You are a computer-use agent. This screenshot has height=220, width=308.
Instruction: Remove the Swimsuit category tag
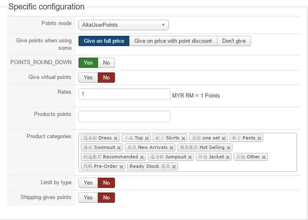click(119, 148)
